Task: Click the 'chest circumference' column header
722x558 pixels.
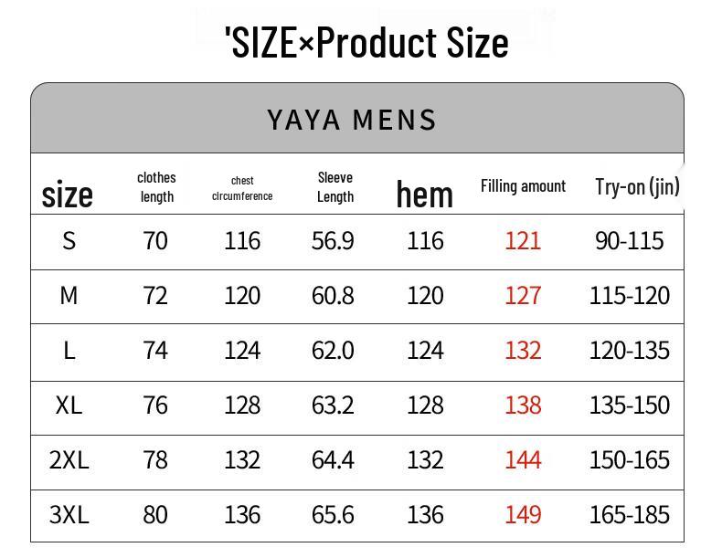Action: click(x=242, y=188)
